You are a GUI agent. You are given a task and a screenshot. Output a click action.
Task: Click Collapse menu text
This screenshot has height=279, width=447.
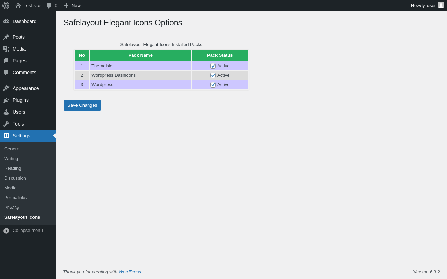click(x=28, y=231)
